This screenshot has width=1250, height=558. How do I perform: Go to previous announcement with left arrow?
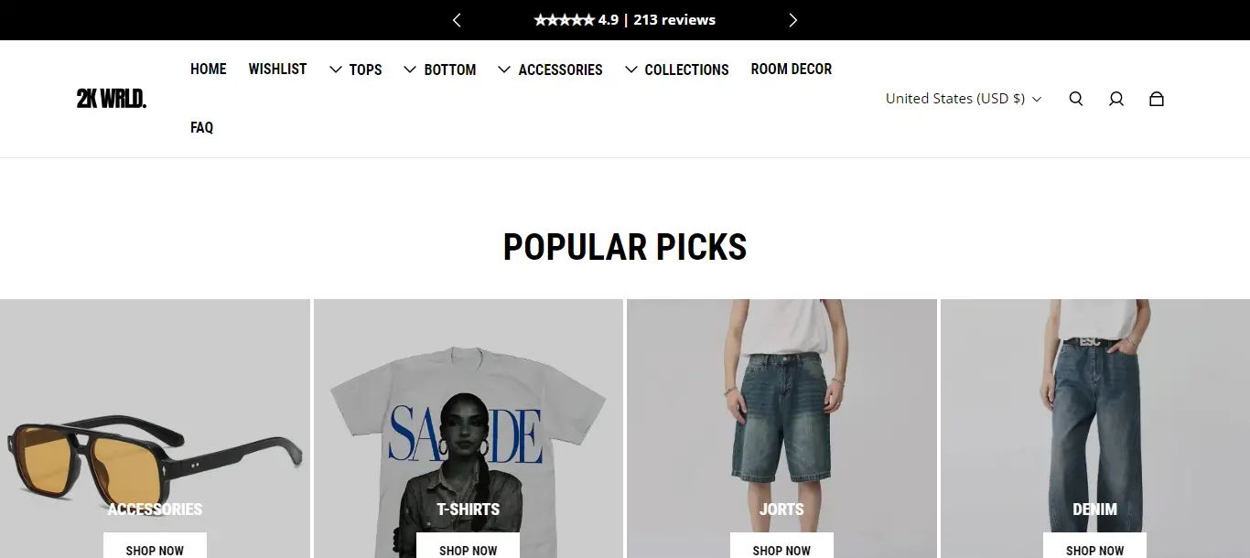tap(457, 20)
